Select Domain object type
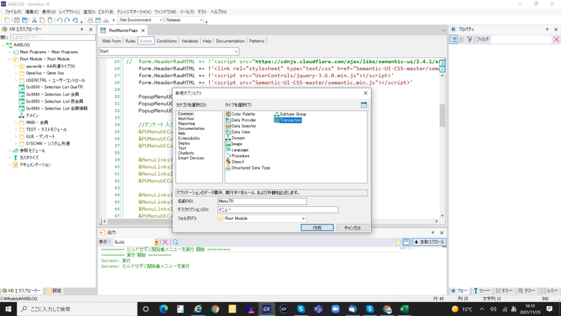 (x=235, y=138)
